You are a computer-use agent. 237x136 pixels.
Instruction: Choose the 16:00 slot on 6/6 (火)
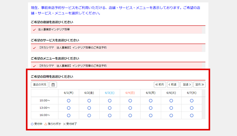171,115
